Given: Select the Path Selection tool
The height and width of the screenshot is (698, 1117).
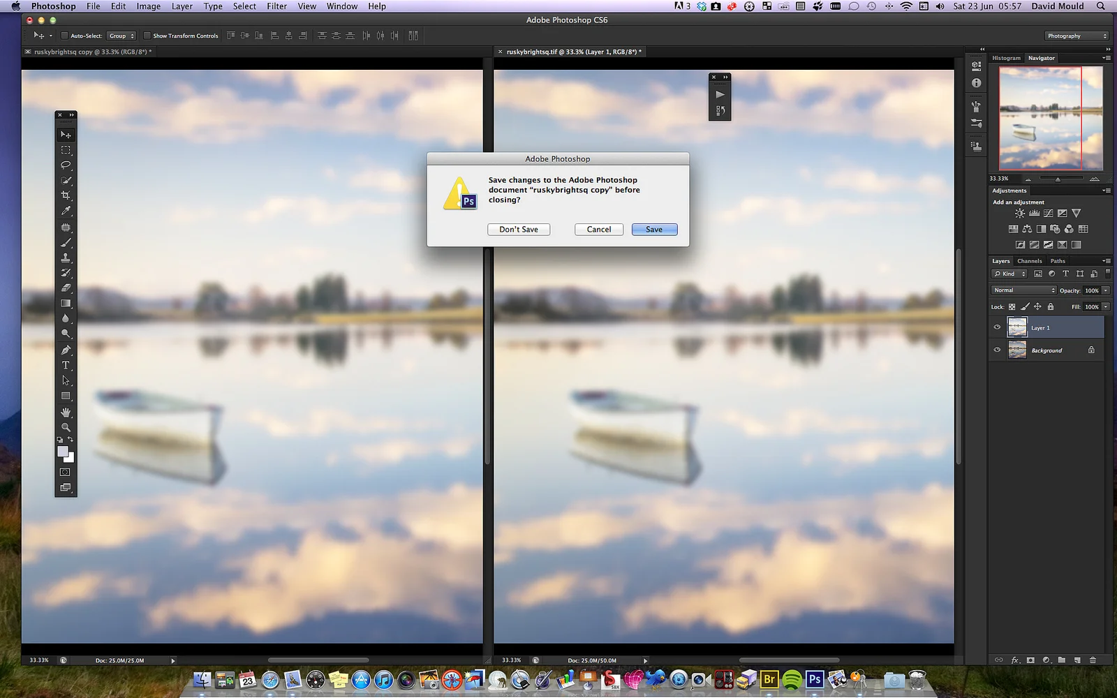Looking at the screenshot, I should click(x=66, y=380).
